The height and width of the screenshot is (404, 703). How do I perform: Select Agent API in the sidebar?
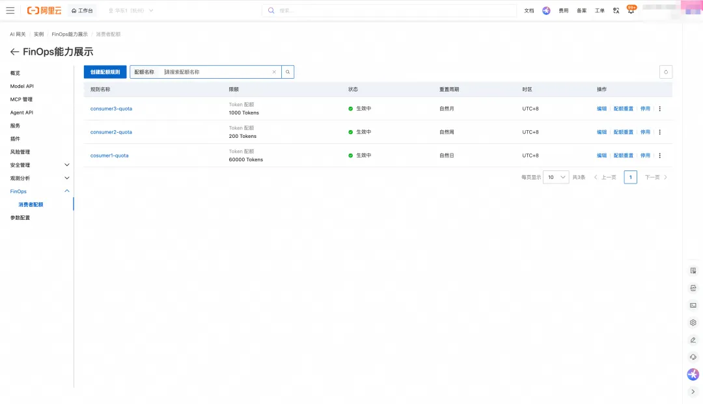[21, 113]
